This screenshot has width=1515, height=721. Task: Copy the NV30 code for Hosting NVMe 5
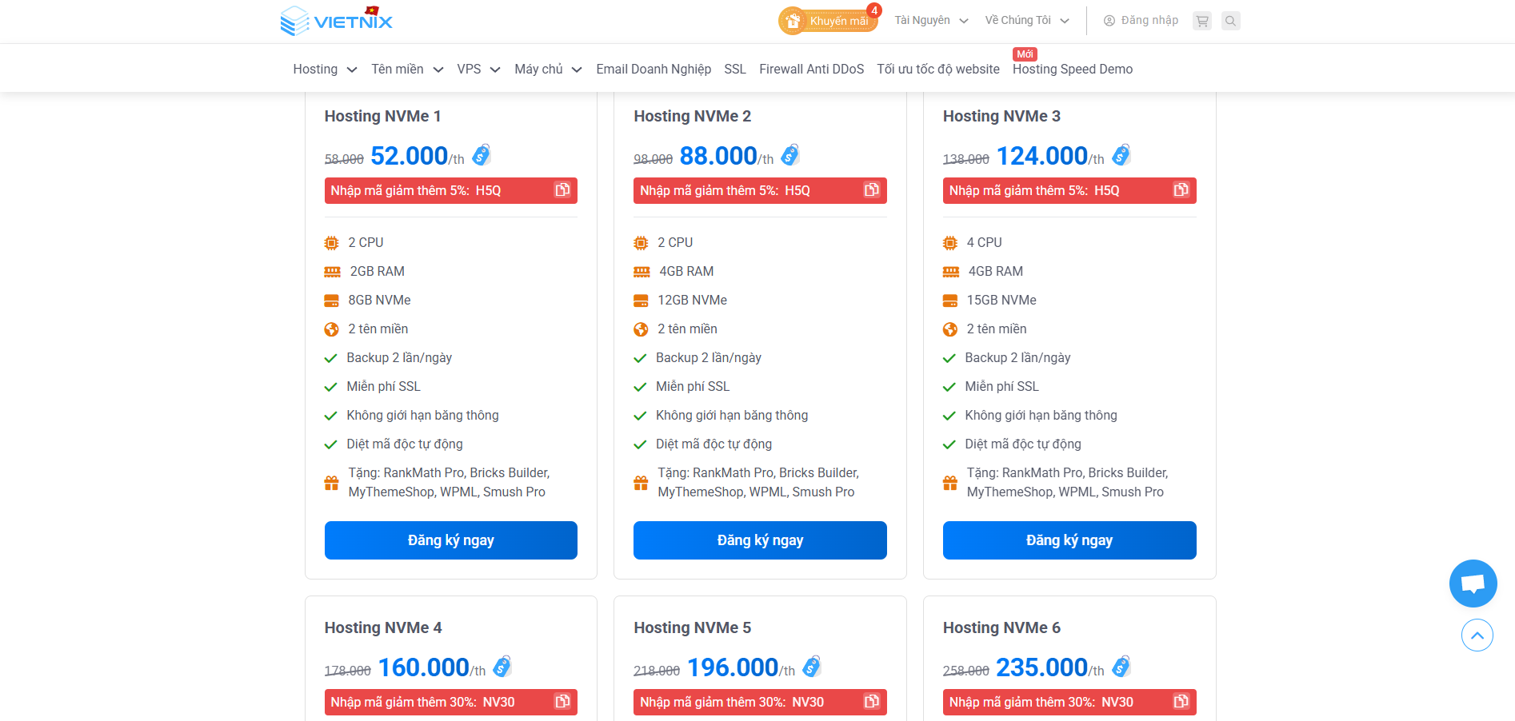click(x=872, y=702)
